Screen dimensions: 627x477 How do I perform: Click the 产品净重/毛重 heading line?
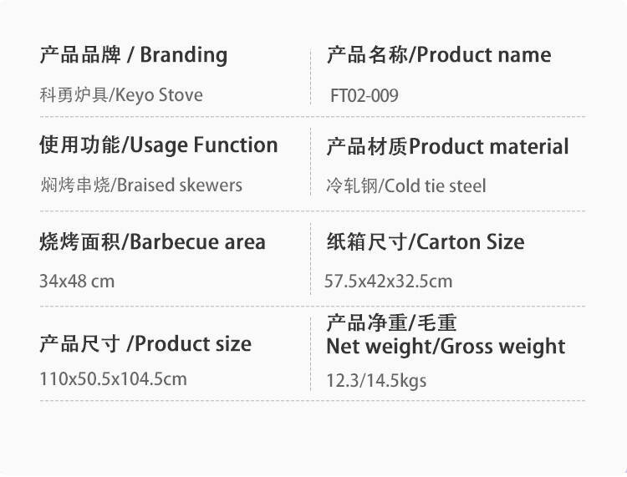[x=391, y=322]
